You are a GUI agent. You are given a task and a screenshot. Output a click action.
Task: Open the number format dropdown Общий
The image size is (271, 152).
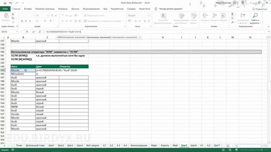coord(149,16)
